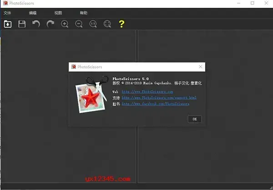Click OK in the about dialog

click(x=195, y=119)
